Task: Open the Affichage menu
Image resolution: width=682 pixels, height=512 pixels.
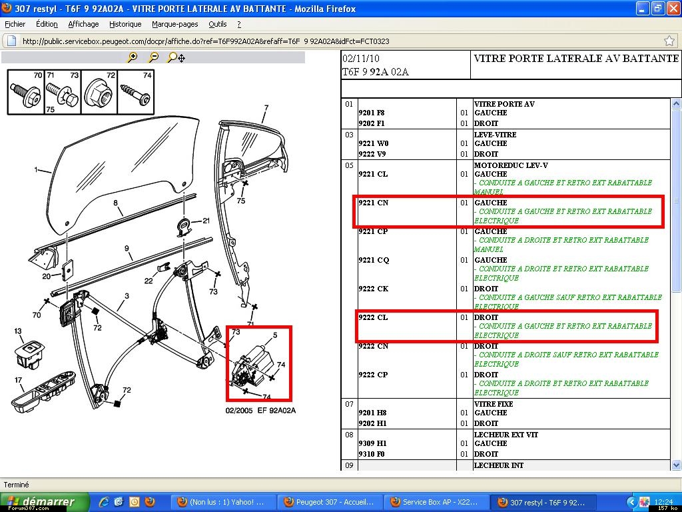Action: (x=83, y=25)
